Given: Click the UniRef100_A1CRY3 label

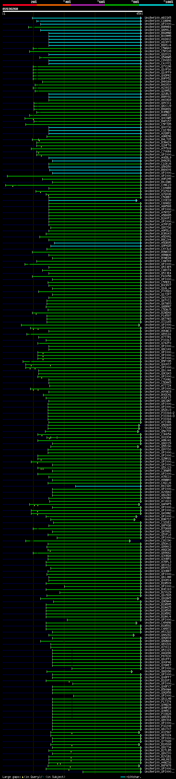Looking at the screenshot, I should tap(158, 42).
